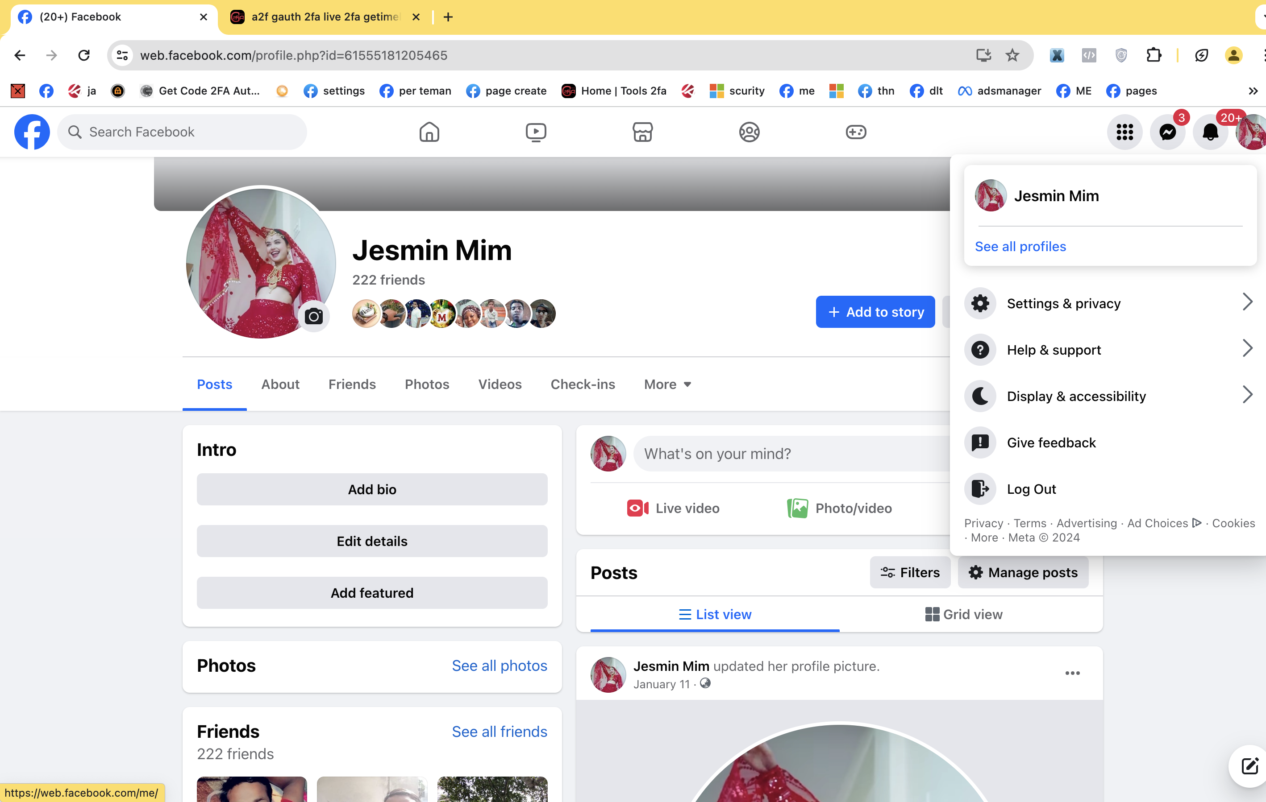
Task: Click See all photos link
Action: [x=500, y=665]
